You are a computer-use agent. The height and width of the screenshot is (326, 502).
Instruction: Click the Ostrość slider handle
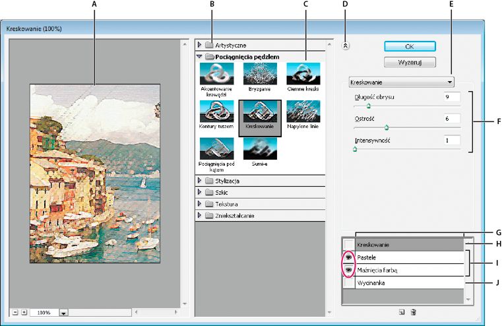pyautogui.click(x=387, y=127)
